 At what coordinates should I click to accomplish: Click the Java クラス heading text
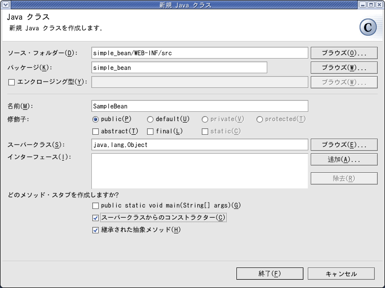pos(28,17)
